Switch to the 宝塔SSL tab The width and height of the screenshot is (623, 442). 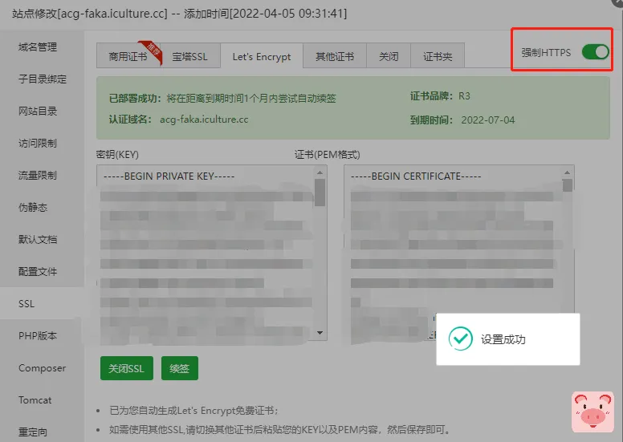190,56
